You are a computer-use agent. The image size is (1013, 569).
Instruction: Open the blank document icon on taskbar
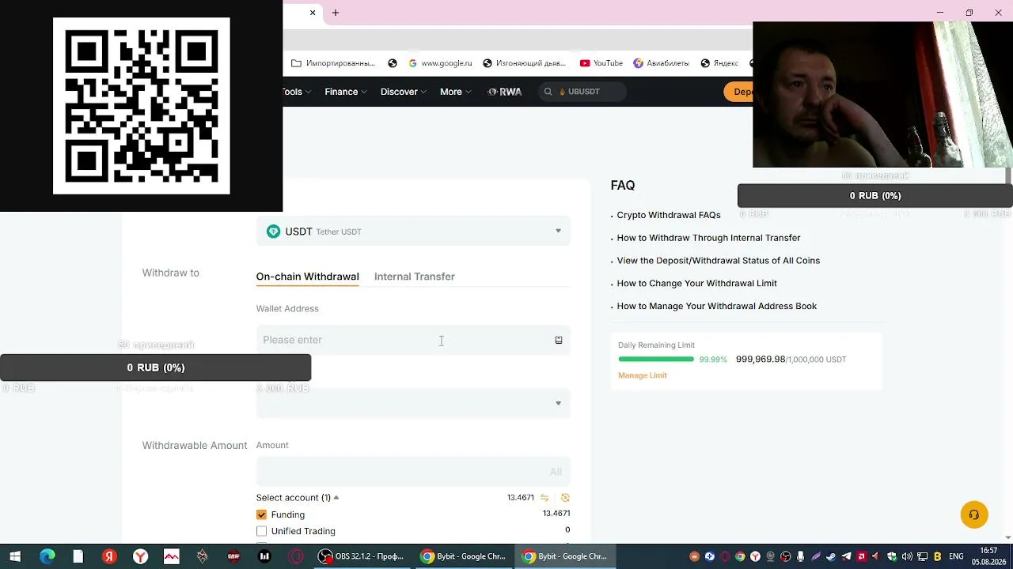tap(78, 556)
